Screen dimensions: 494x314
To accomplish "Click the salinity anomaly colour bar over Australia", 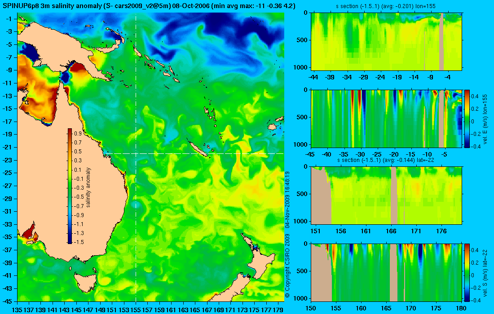I will click(70, 186).
